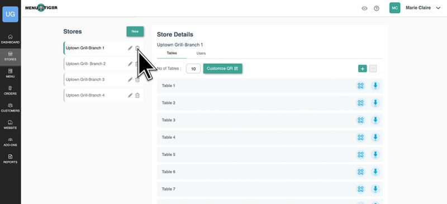Open Customers section icon
The height and width of the screenshot is (204, 447).
tap(10, 107)
